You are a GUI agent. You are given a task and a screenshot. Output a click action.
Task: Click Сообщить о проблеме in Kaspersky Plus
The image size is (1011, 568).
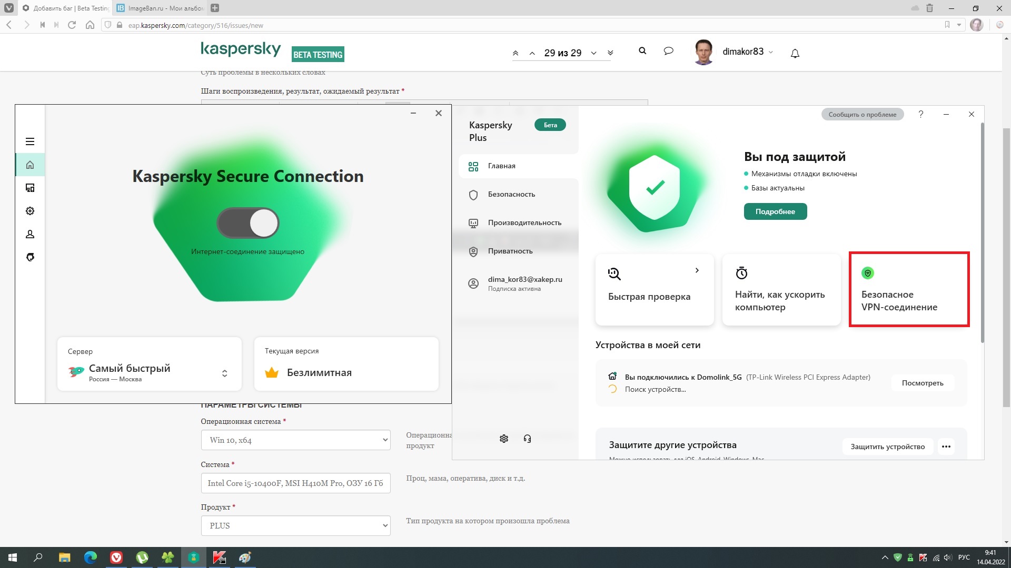863,114
